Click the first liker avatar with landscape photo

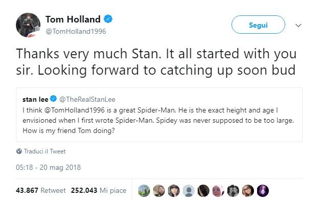pos(144,191)
